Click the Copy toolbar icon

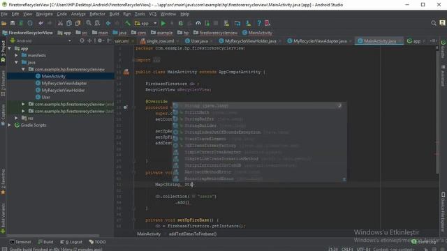(69, 23)
